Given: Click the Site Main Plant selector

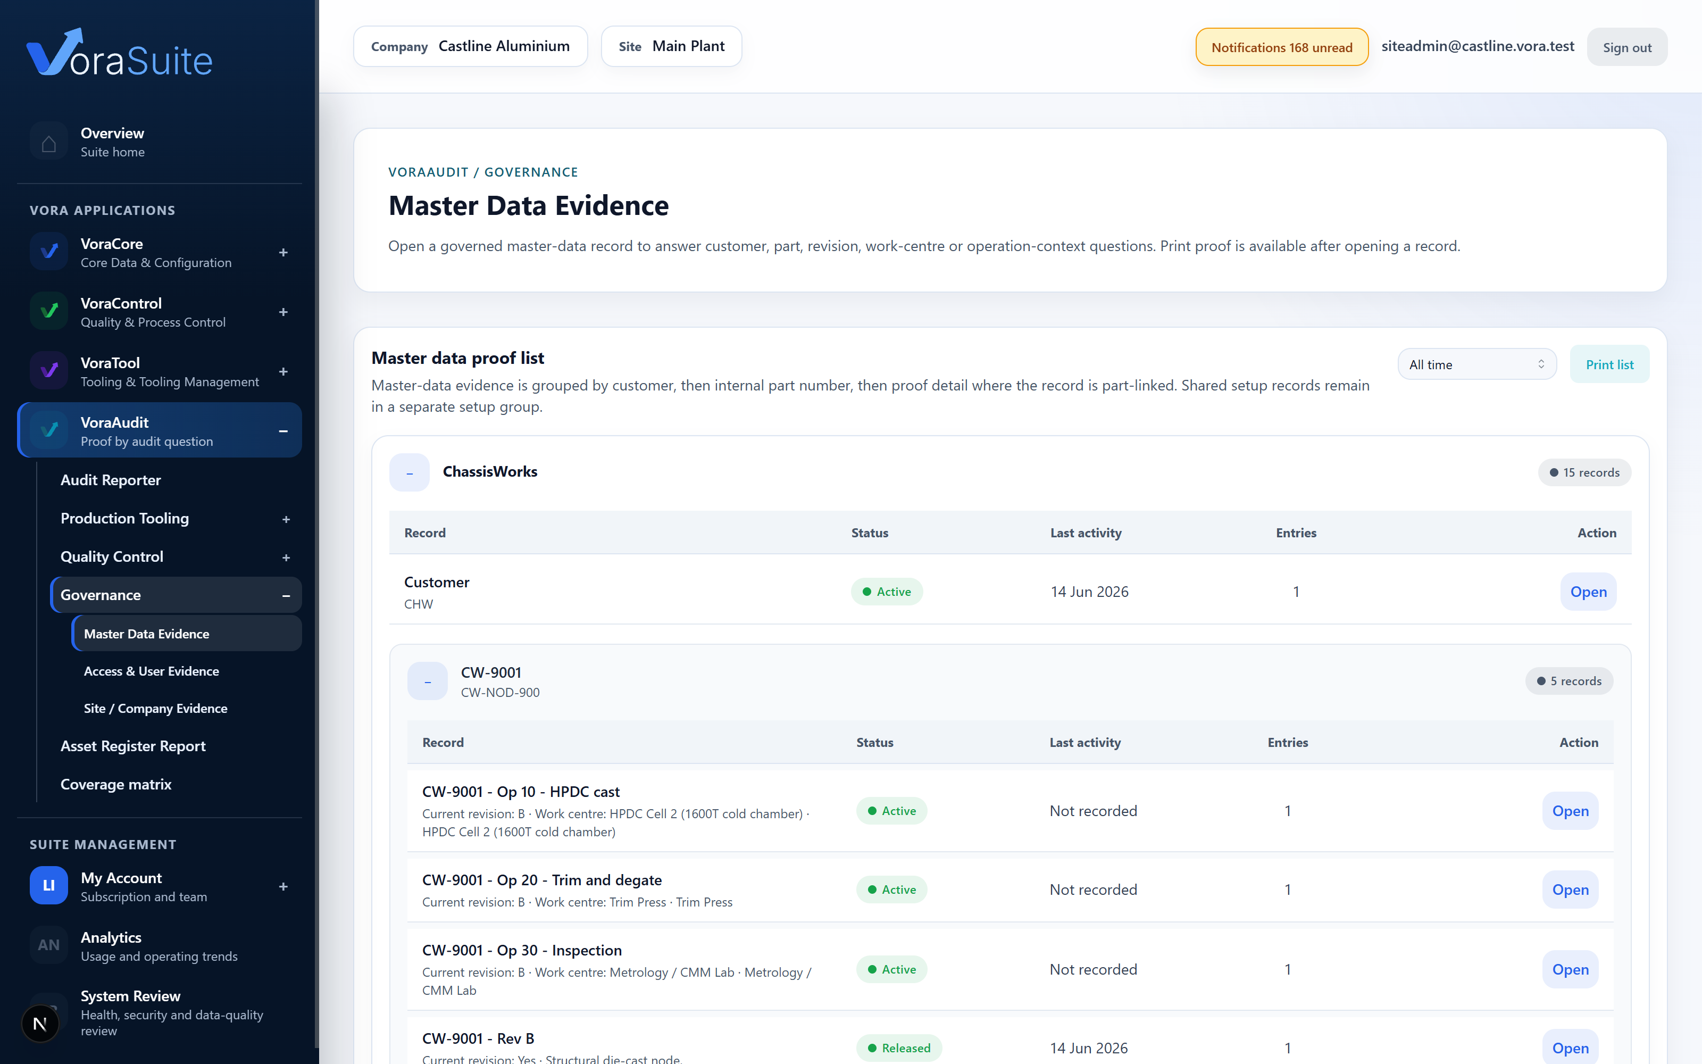Looking at the screenshot, I should [672, 46].
